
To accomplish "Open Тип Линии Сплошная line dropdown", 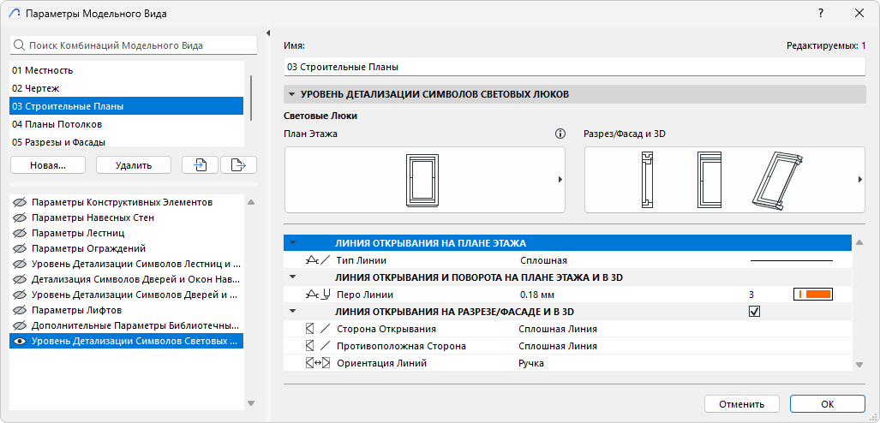I will pyautogui.click(x=792, y=260).
